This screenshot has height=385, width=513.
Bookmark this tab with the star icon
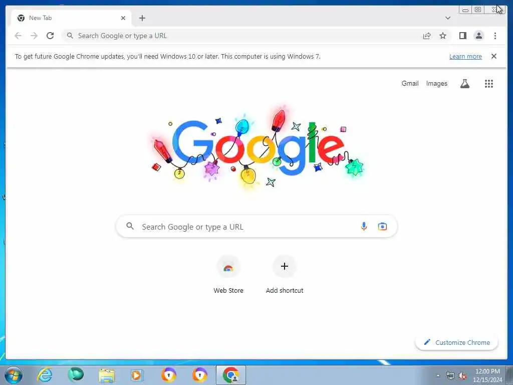tap(443, 36)
